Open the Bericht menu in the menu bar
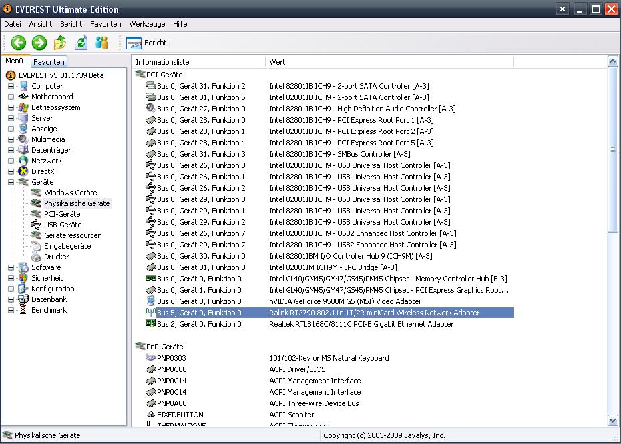 71,24
